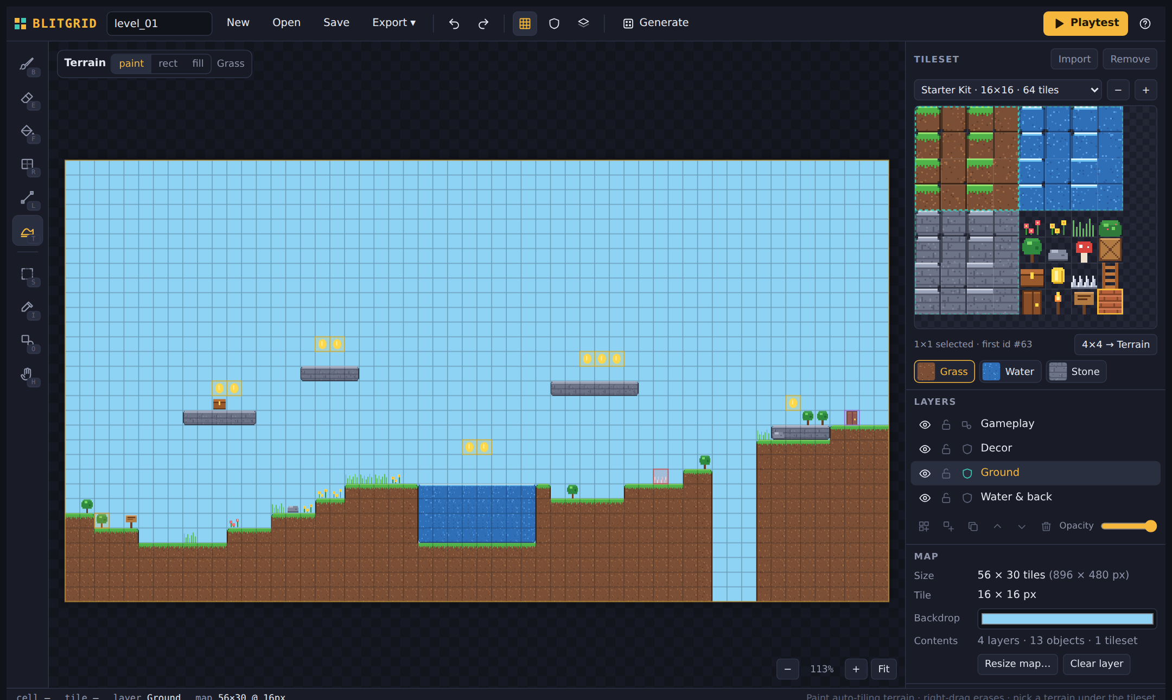Open the Export dropdown menu

(394, 23)
